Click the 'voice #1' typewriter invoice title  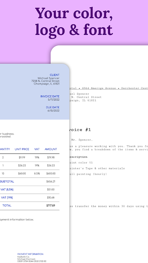coord(80,130)
